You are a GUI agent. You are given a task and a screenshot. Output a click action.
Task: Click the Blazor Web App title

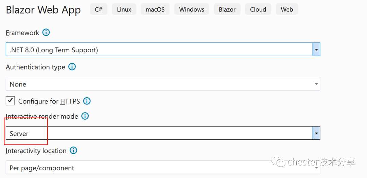pyautogui.click(x=43, y=10)
